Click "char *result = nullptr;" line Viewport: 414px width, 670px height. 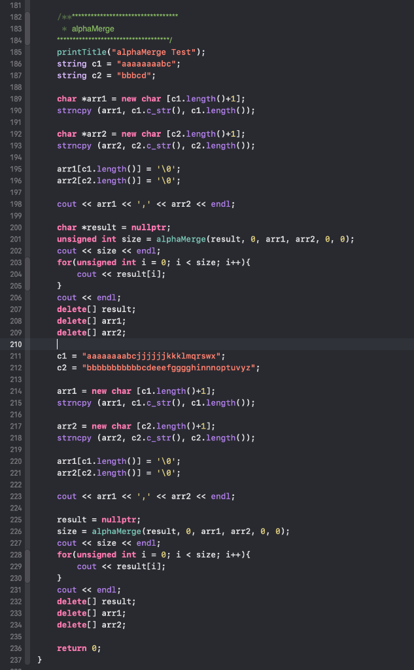114,227
